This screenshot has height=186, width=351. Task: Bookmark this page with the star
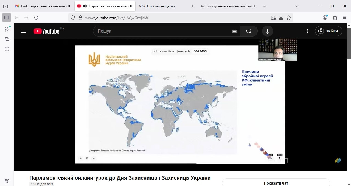tap(289, 18)
